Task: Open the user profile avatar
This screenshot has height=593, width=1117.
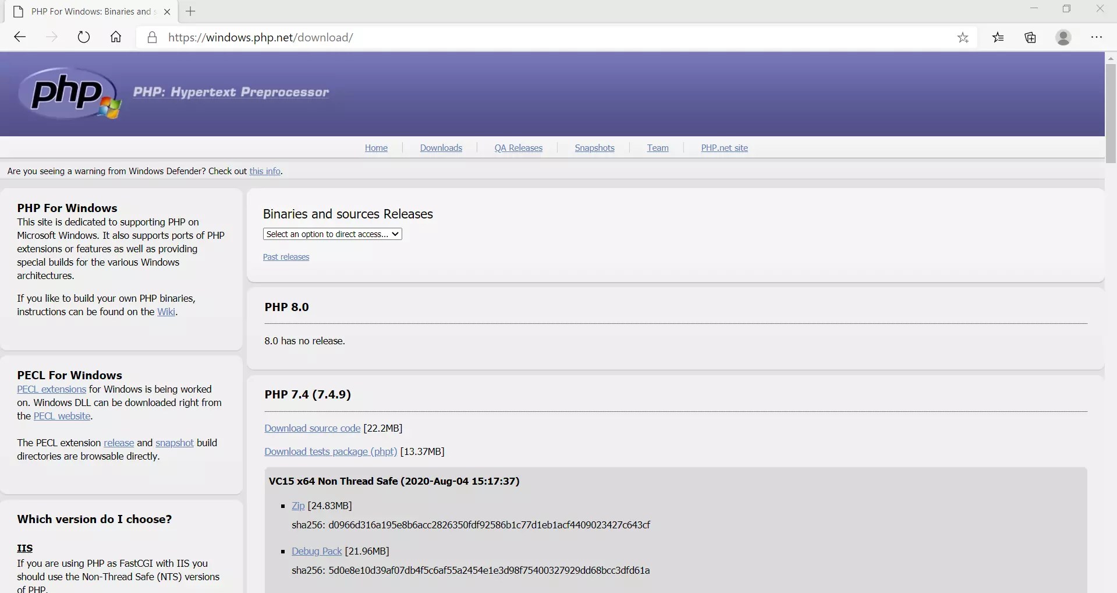Action: pos(1063,37)
